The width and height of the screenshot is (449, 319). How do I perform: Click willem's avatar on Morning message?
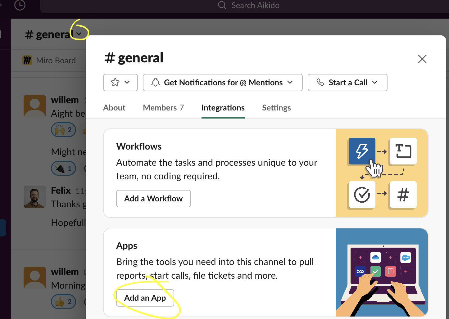(x=35, y=278)
